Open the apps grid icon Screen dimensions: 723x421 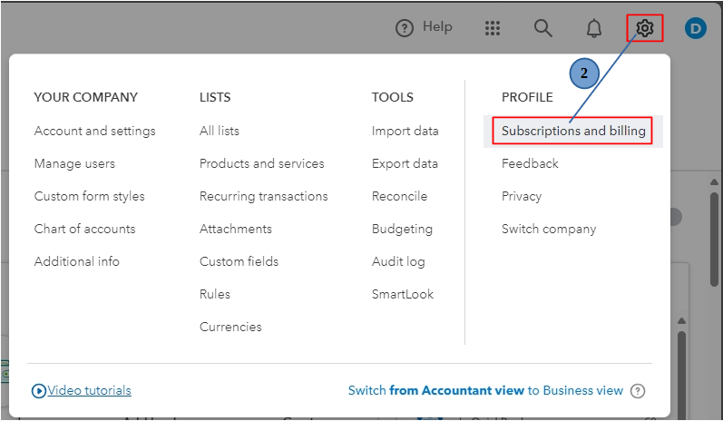pyautogui.click(x=493, y=28)
